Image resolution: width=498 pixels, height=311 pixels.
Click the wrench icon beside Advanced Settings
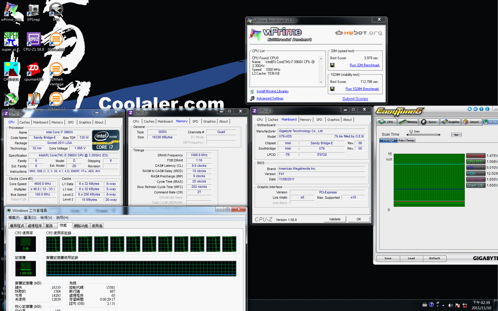click(x=252, y=98)
